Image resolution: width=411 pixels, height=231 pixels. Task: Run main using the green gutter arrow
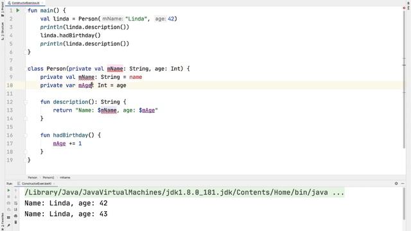pos(18,10)
